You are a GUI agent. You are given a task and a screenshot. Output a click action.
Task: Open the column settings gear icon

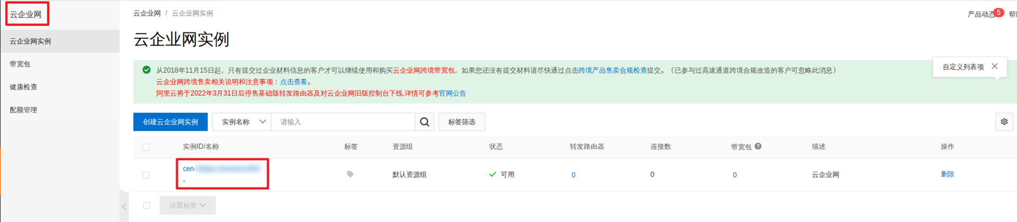1004,122
